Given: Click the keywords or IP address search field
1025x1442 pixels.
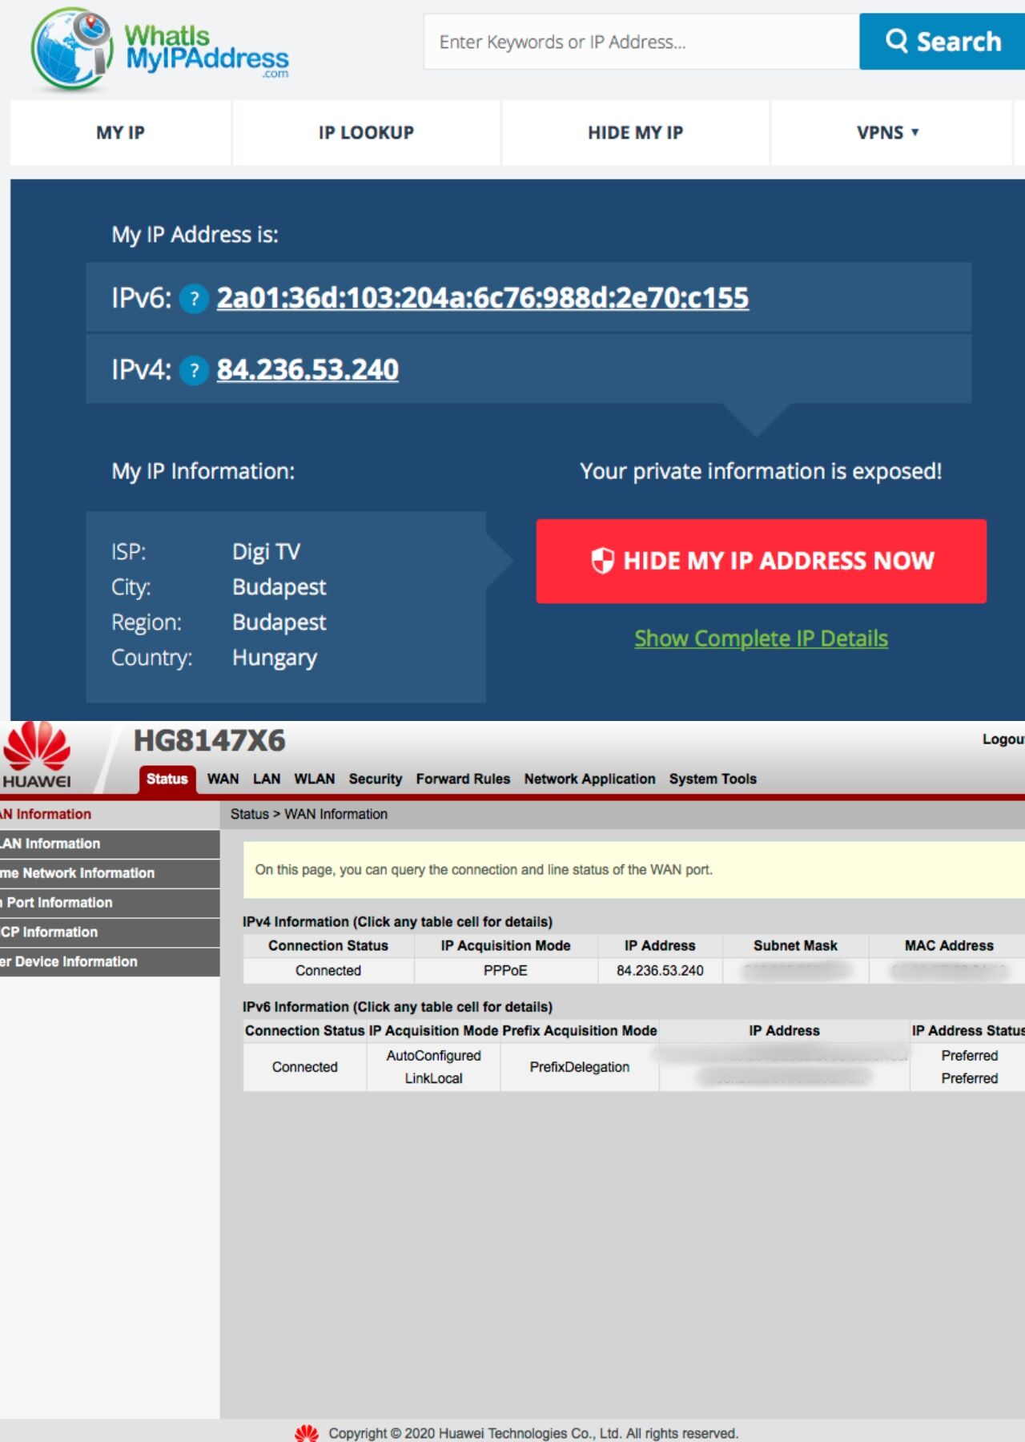Looking at the screenshot, I should tap(641, 42).
